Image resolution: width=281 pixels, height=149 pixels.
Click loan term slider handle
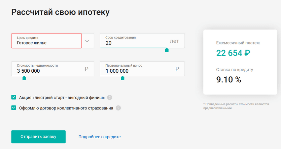(x=167, y=50)
